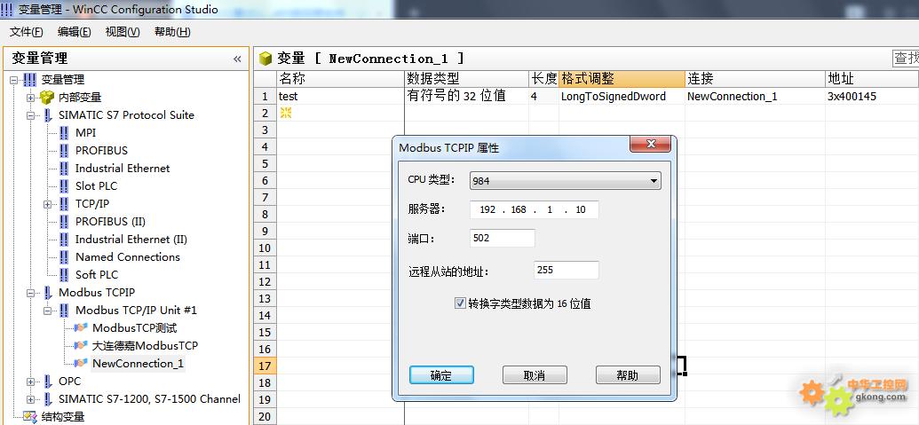Click the NewConnection_1 cell in 连接 column
This screenshot has width=919, height=425.
755,96
